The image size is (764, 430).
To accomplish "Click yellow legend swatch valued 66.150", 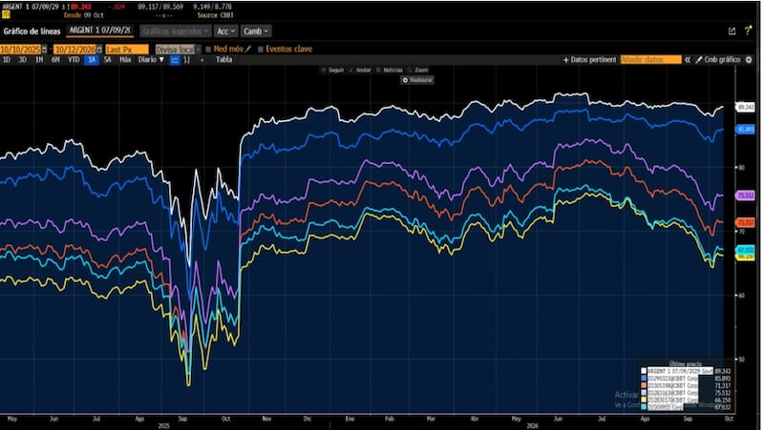I will 644,399.
